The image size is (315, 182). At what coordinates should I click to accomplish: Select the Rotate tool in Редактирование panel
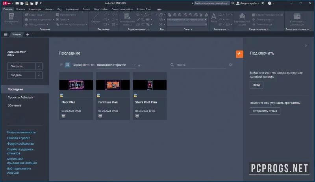[145, 15]
